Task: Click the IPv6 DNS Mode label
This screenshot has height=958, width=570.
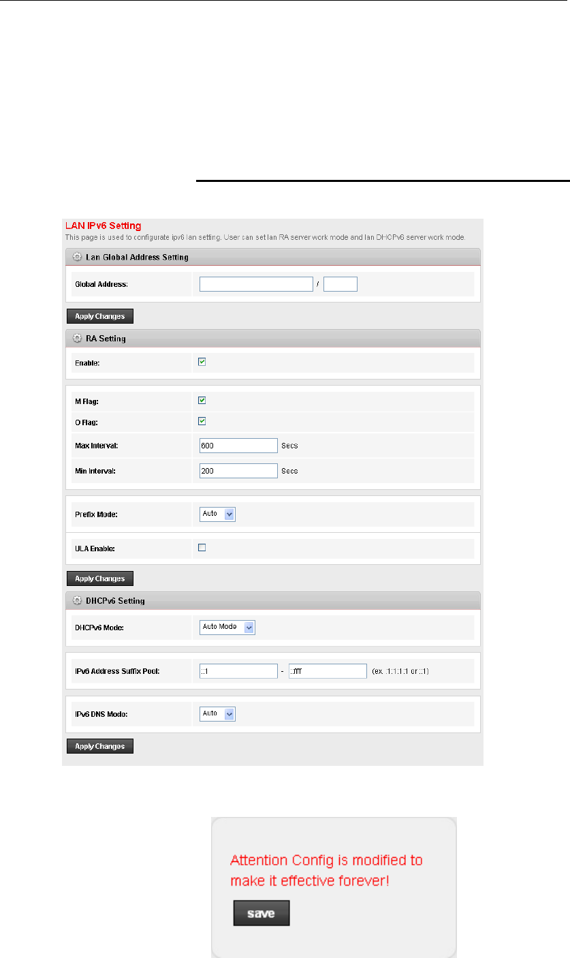Action: click(x=101, y=714)
